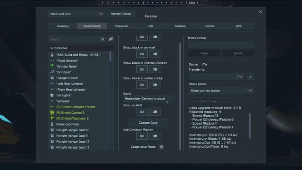Turn Show on HUD On
Image resolution: width=302 pixels, height=170 pixels.
pos(142,112)
